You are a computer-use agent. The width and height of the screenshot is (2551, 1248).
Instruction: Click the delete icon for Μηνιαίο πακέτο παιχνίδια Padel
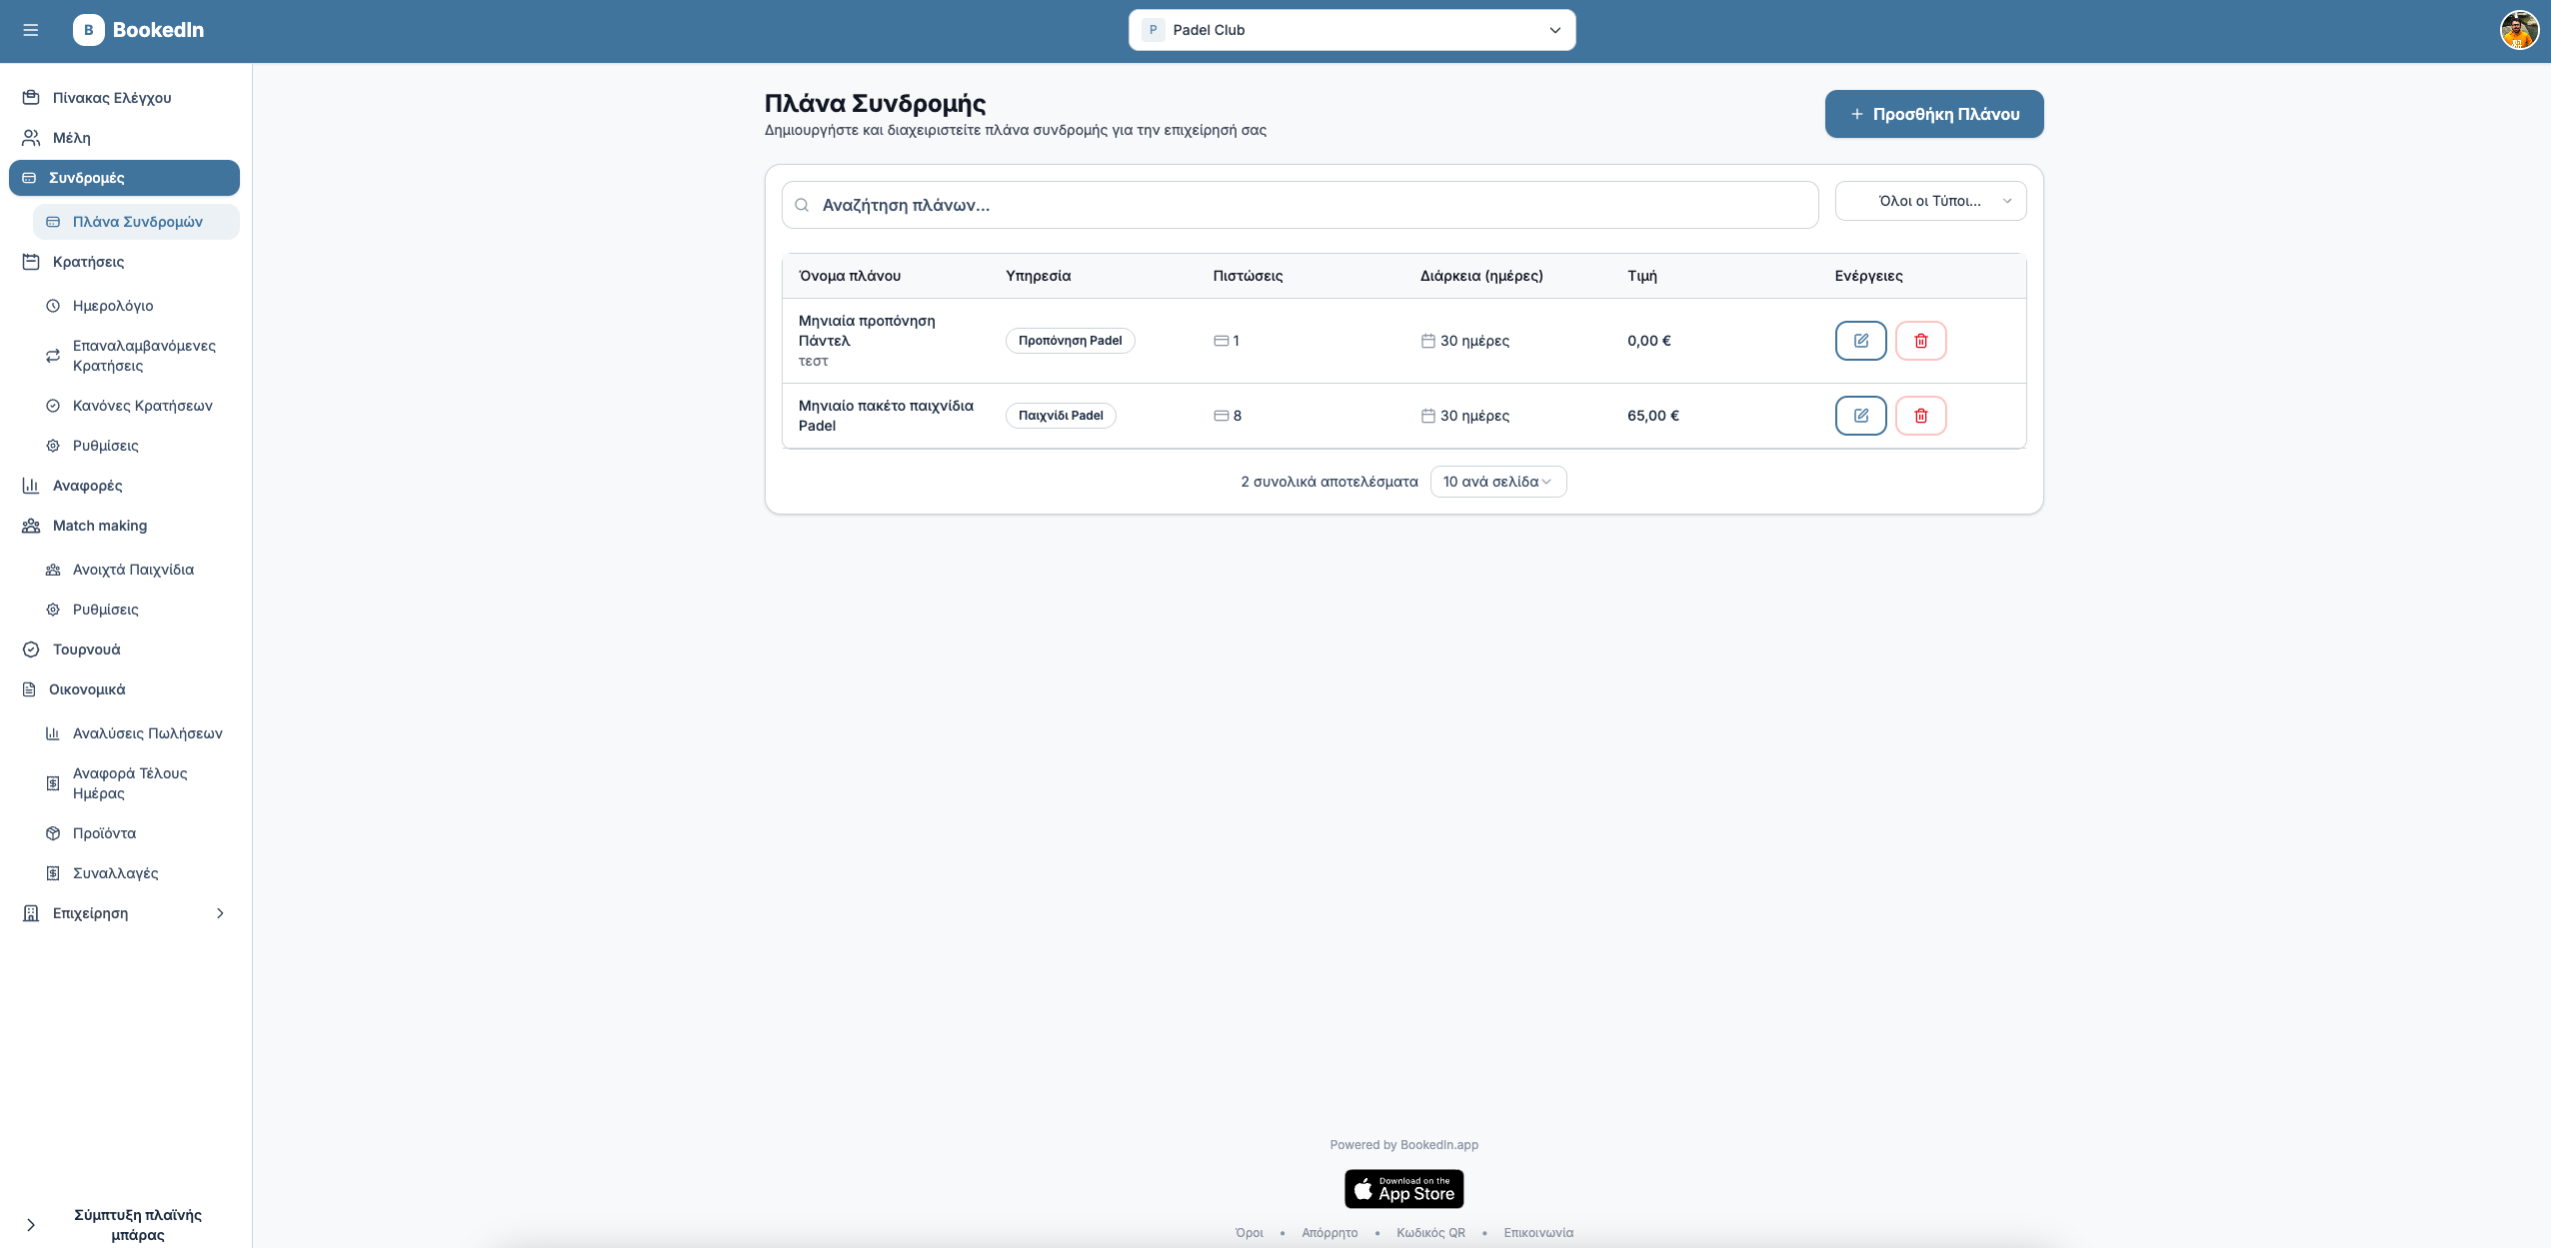coord(1919,415)
